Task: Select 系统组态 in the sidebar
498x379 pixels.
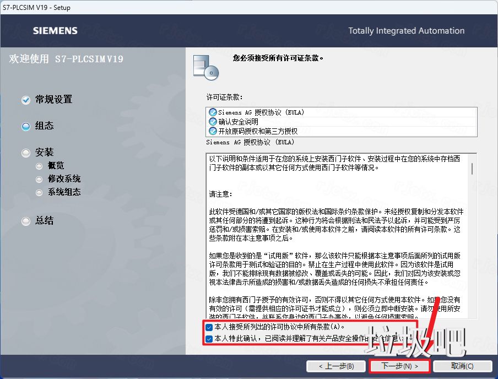Action: [38, 192]
